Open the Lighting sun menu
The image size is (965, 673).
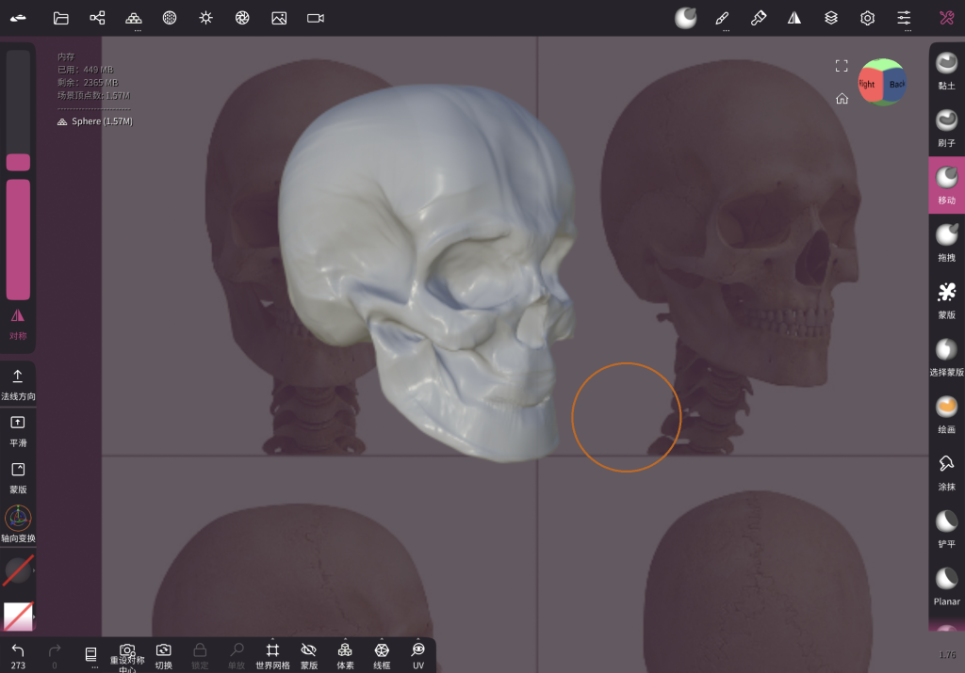pyautogui.click(x=206, y=18)
